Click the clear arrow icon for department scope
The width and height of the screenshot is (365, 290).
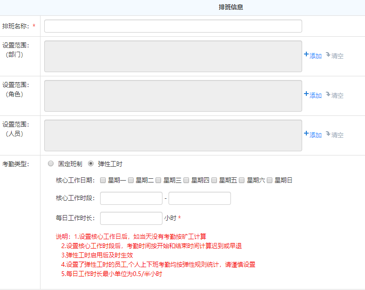[x=328, y=54]
